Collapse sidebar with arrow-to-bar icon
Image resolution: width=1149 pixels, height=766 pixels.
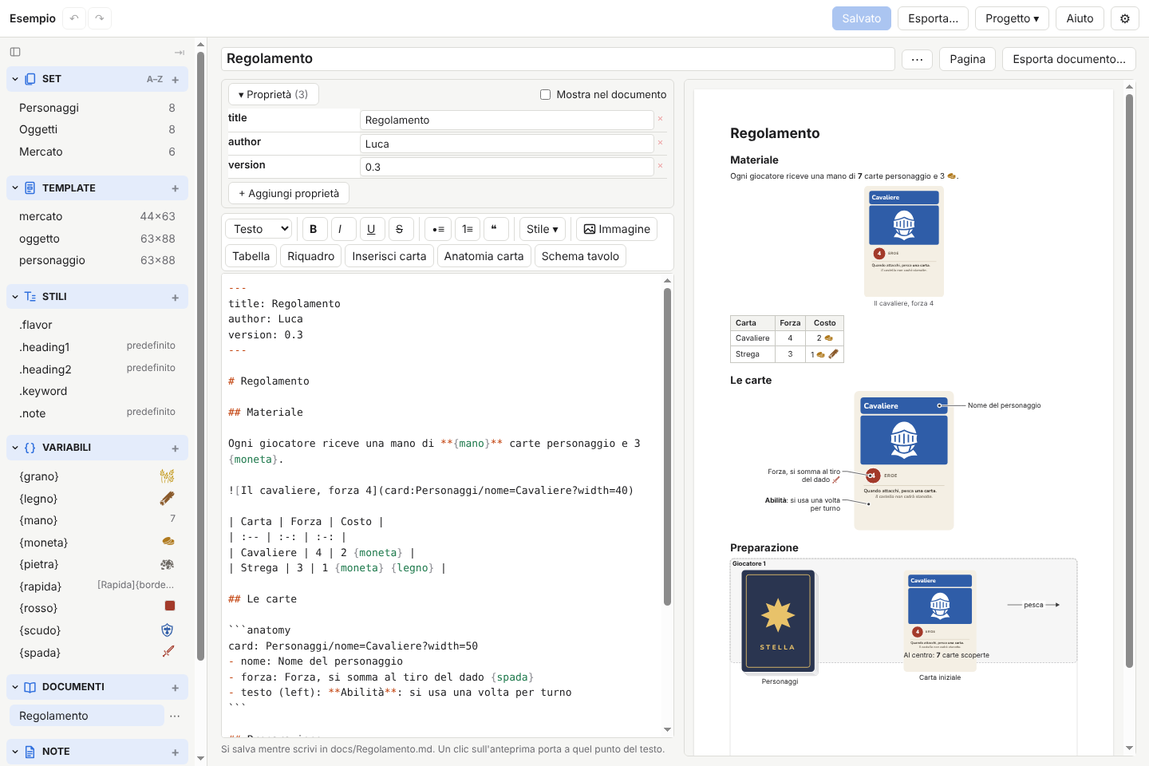point(180,53)
